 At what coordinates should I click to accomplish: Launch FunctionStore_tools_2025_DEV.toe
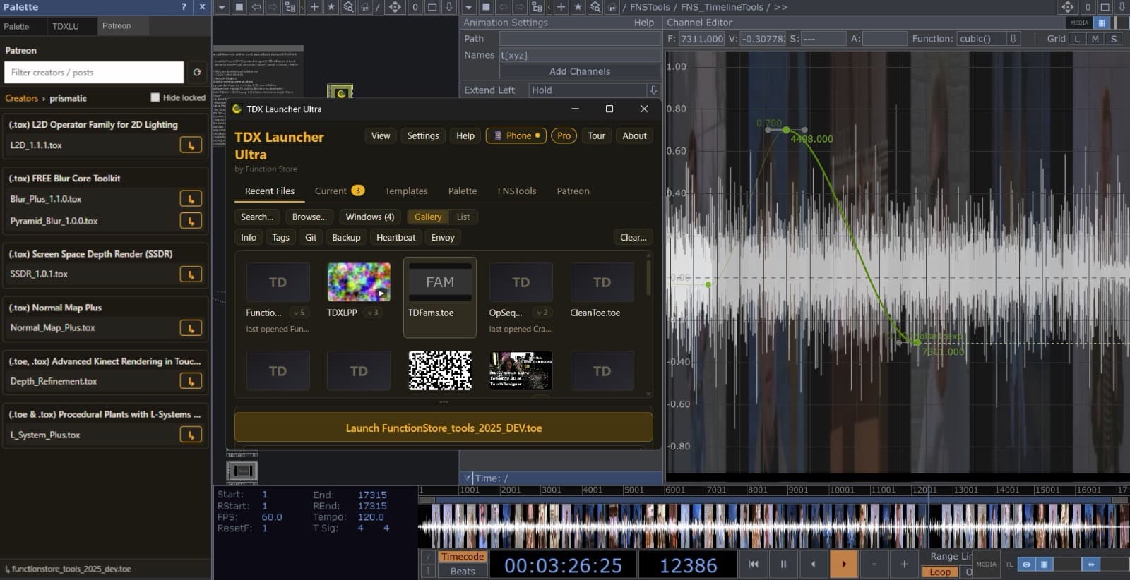coord(444,428)
